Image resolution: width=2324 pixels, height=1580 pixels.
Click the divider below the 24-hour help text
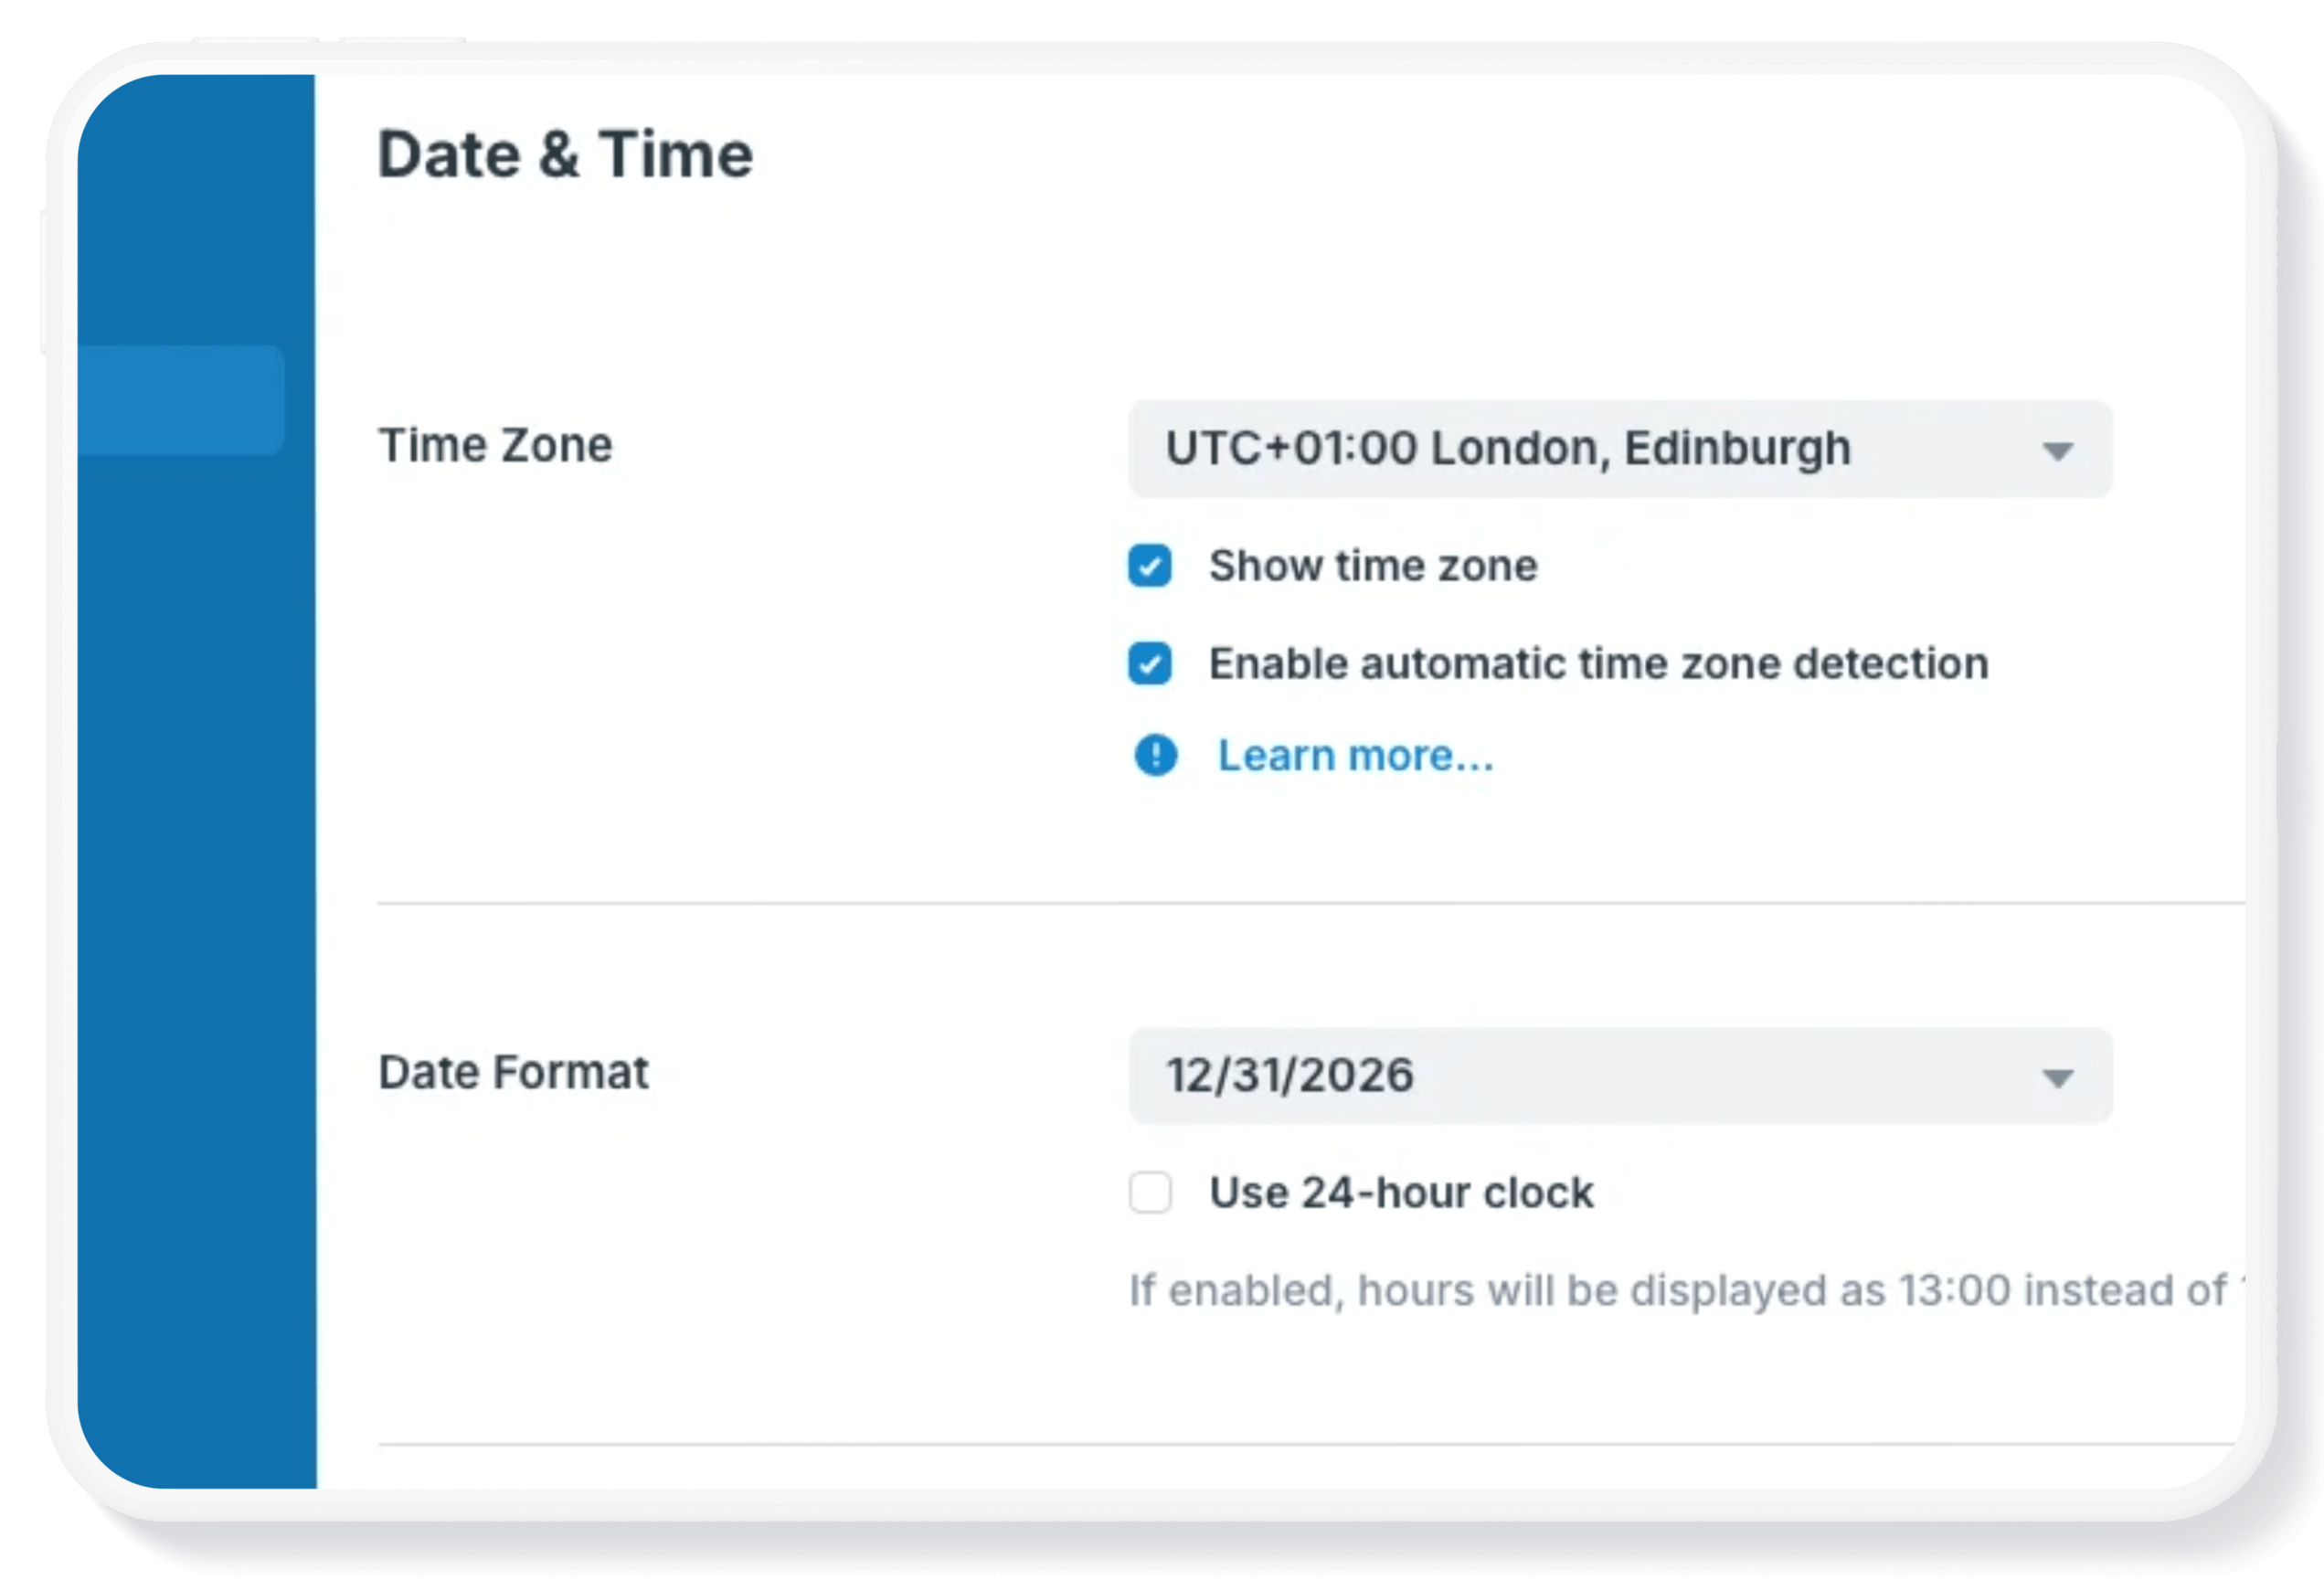[1310, 1444]
